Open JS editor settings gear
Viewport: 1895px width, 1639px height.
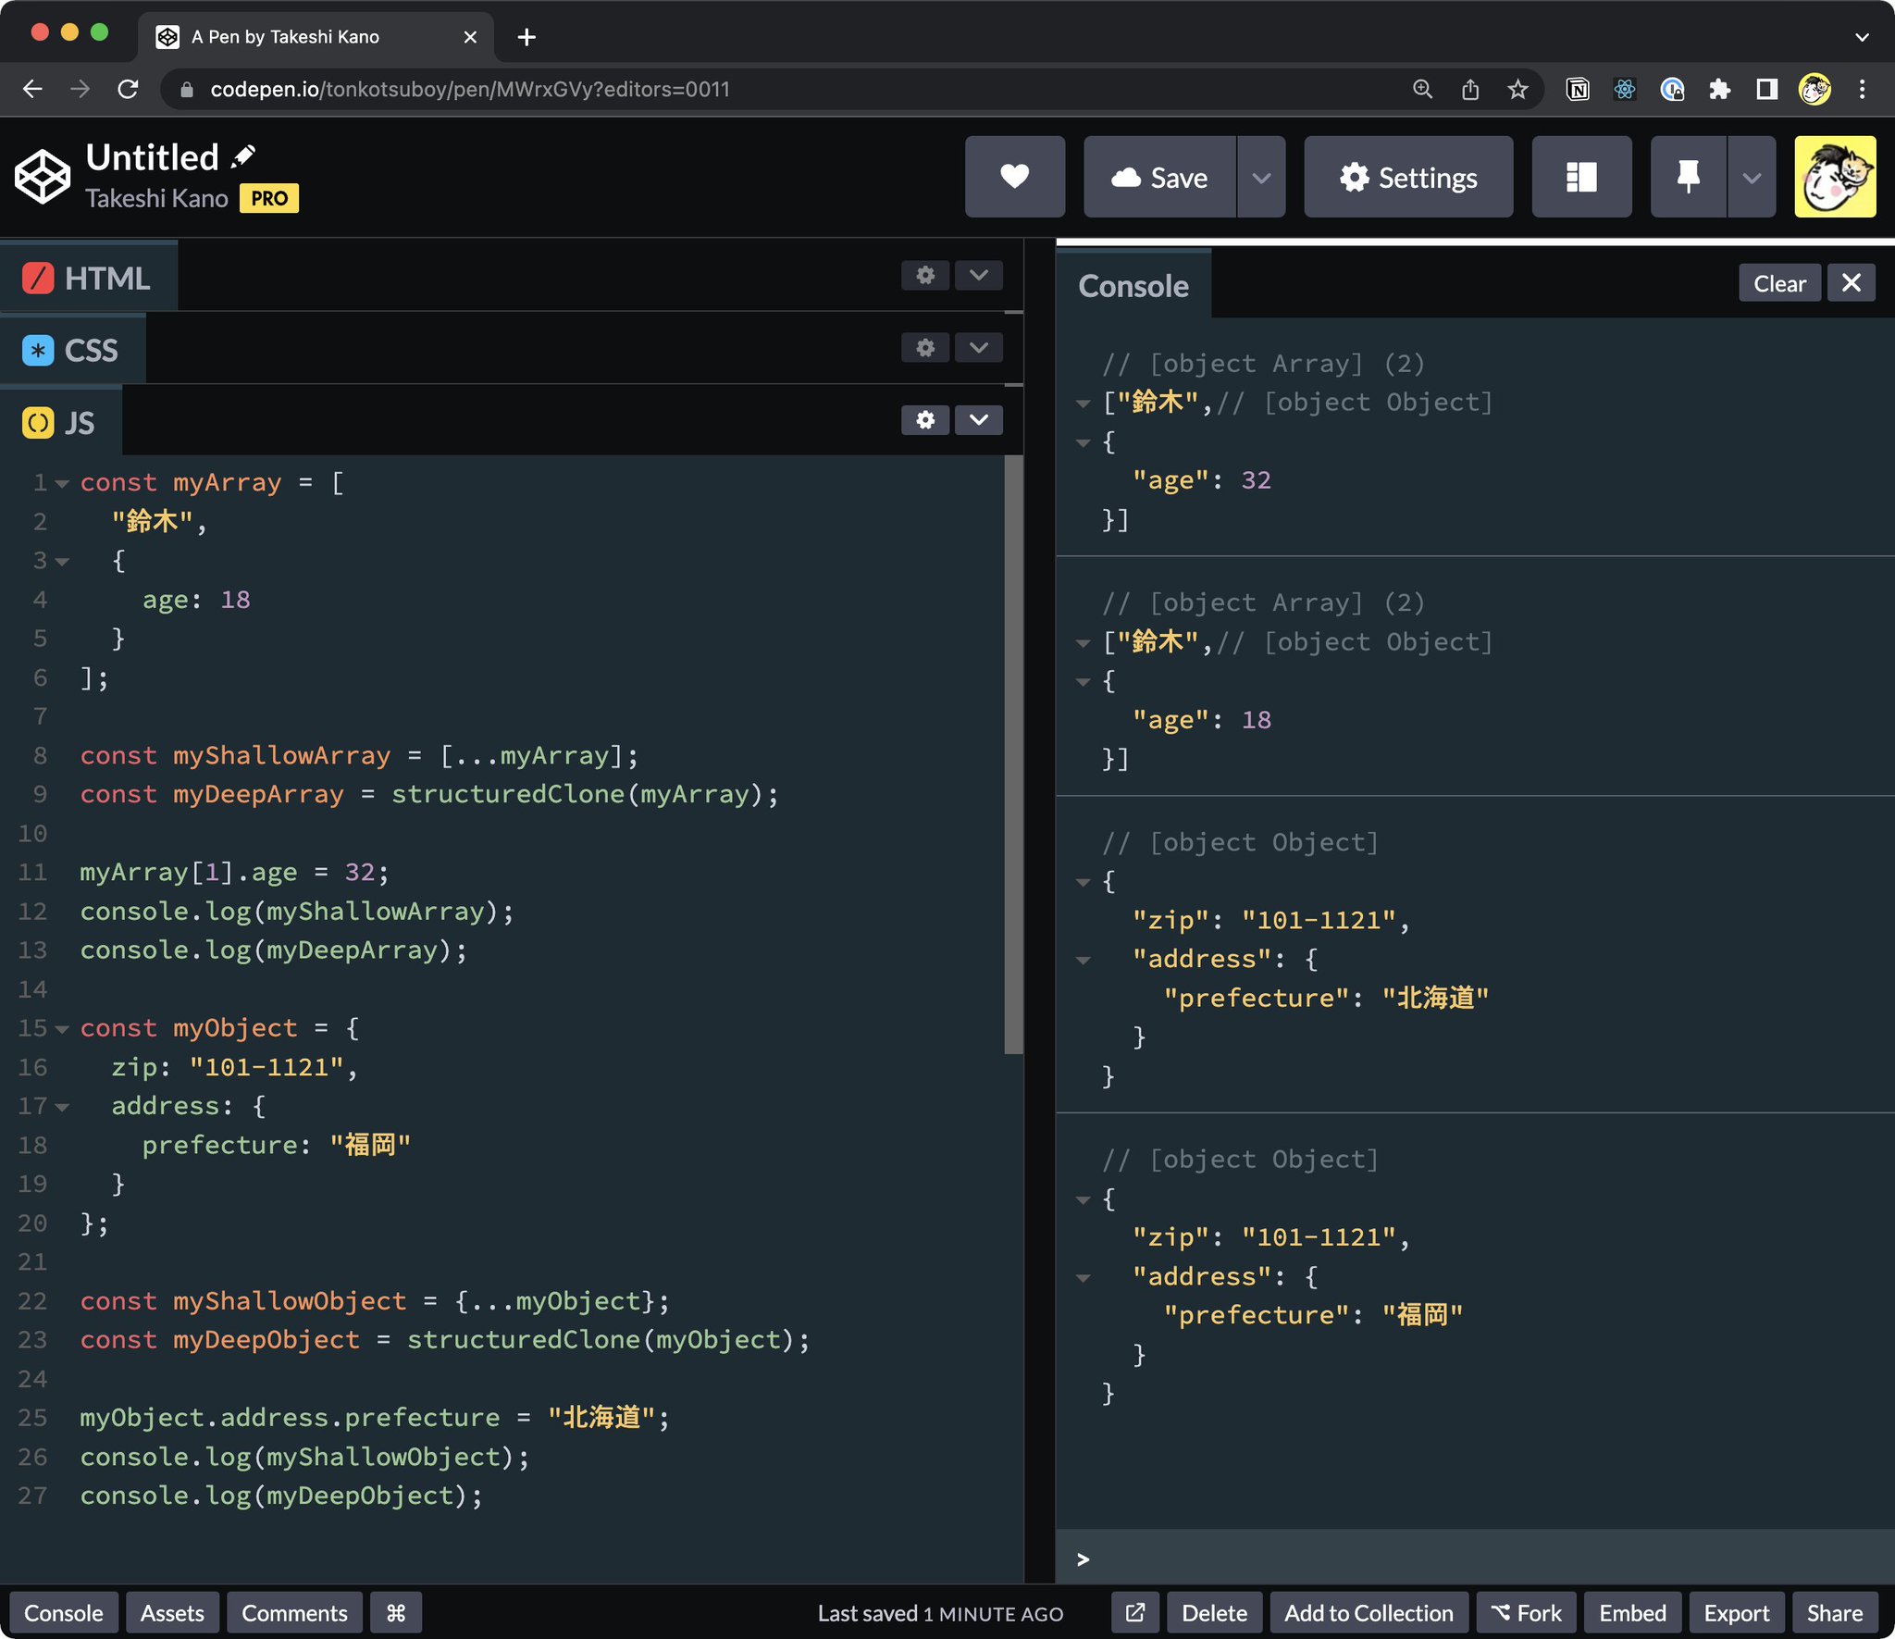click(924, 420)
